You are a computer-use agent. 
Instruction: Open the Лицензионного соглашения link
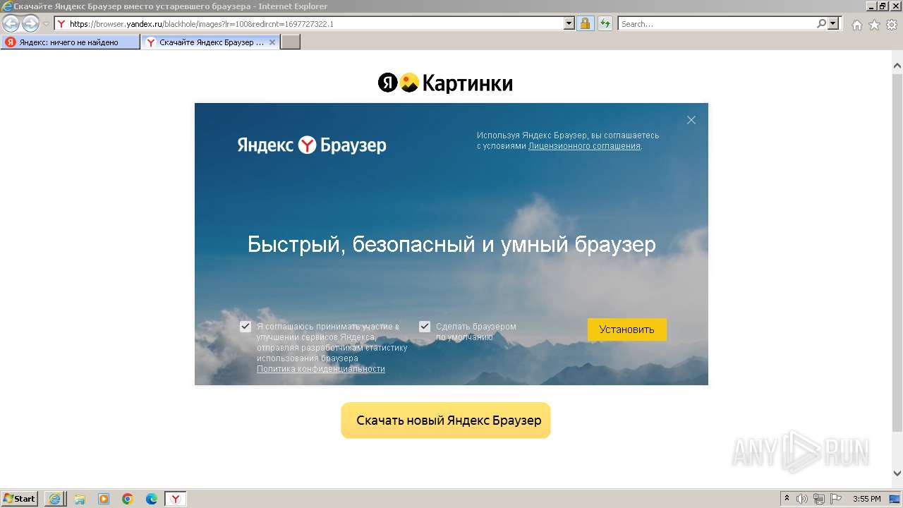[x=584, y=146]
